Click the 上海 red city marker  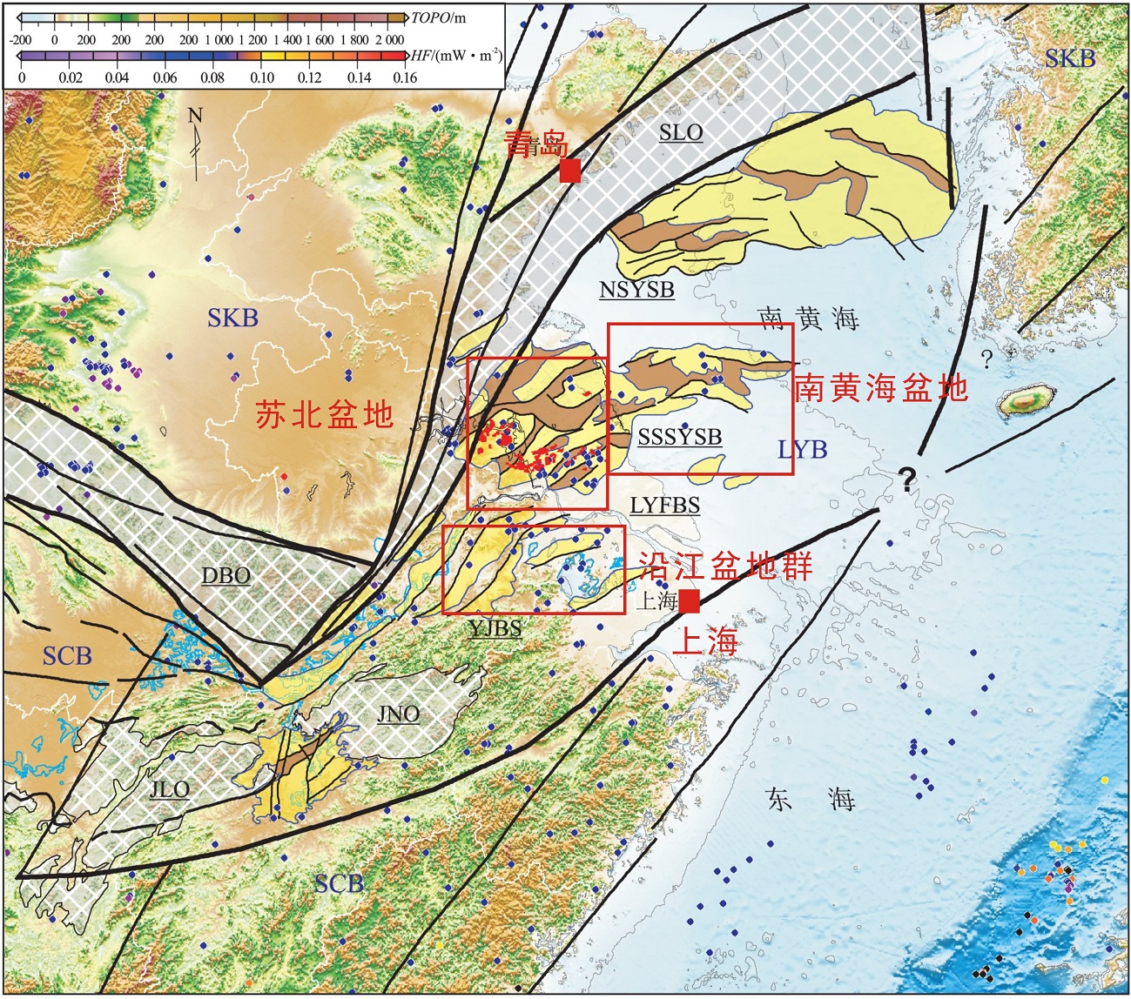pos(688,602)
